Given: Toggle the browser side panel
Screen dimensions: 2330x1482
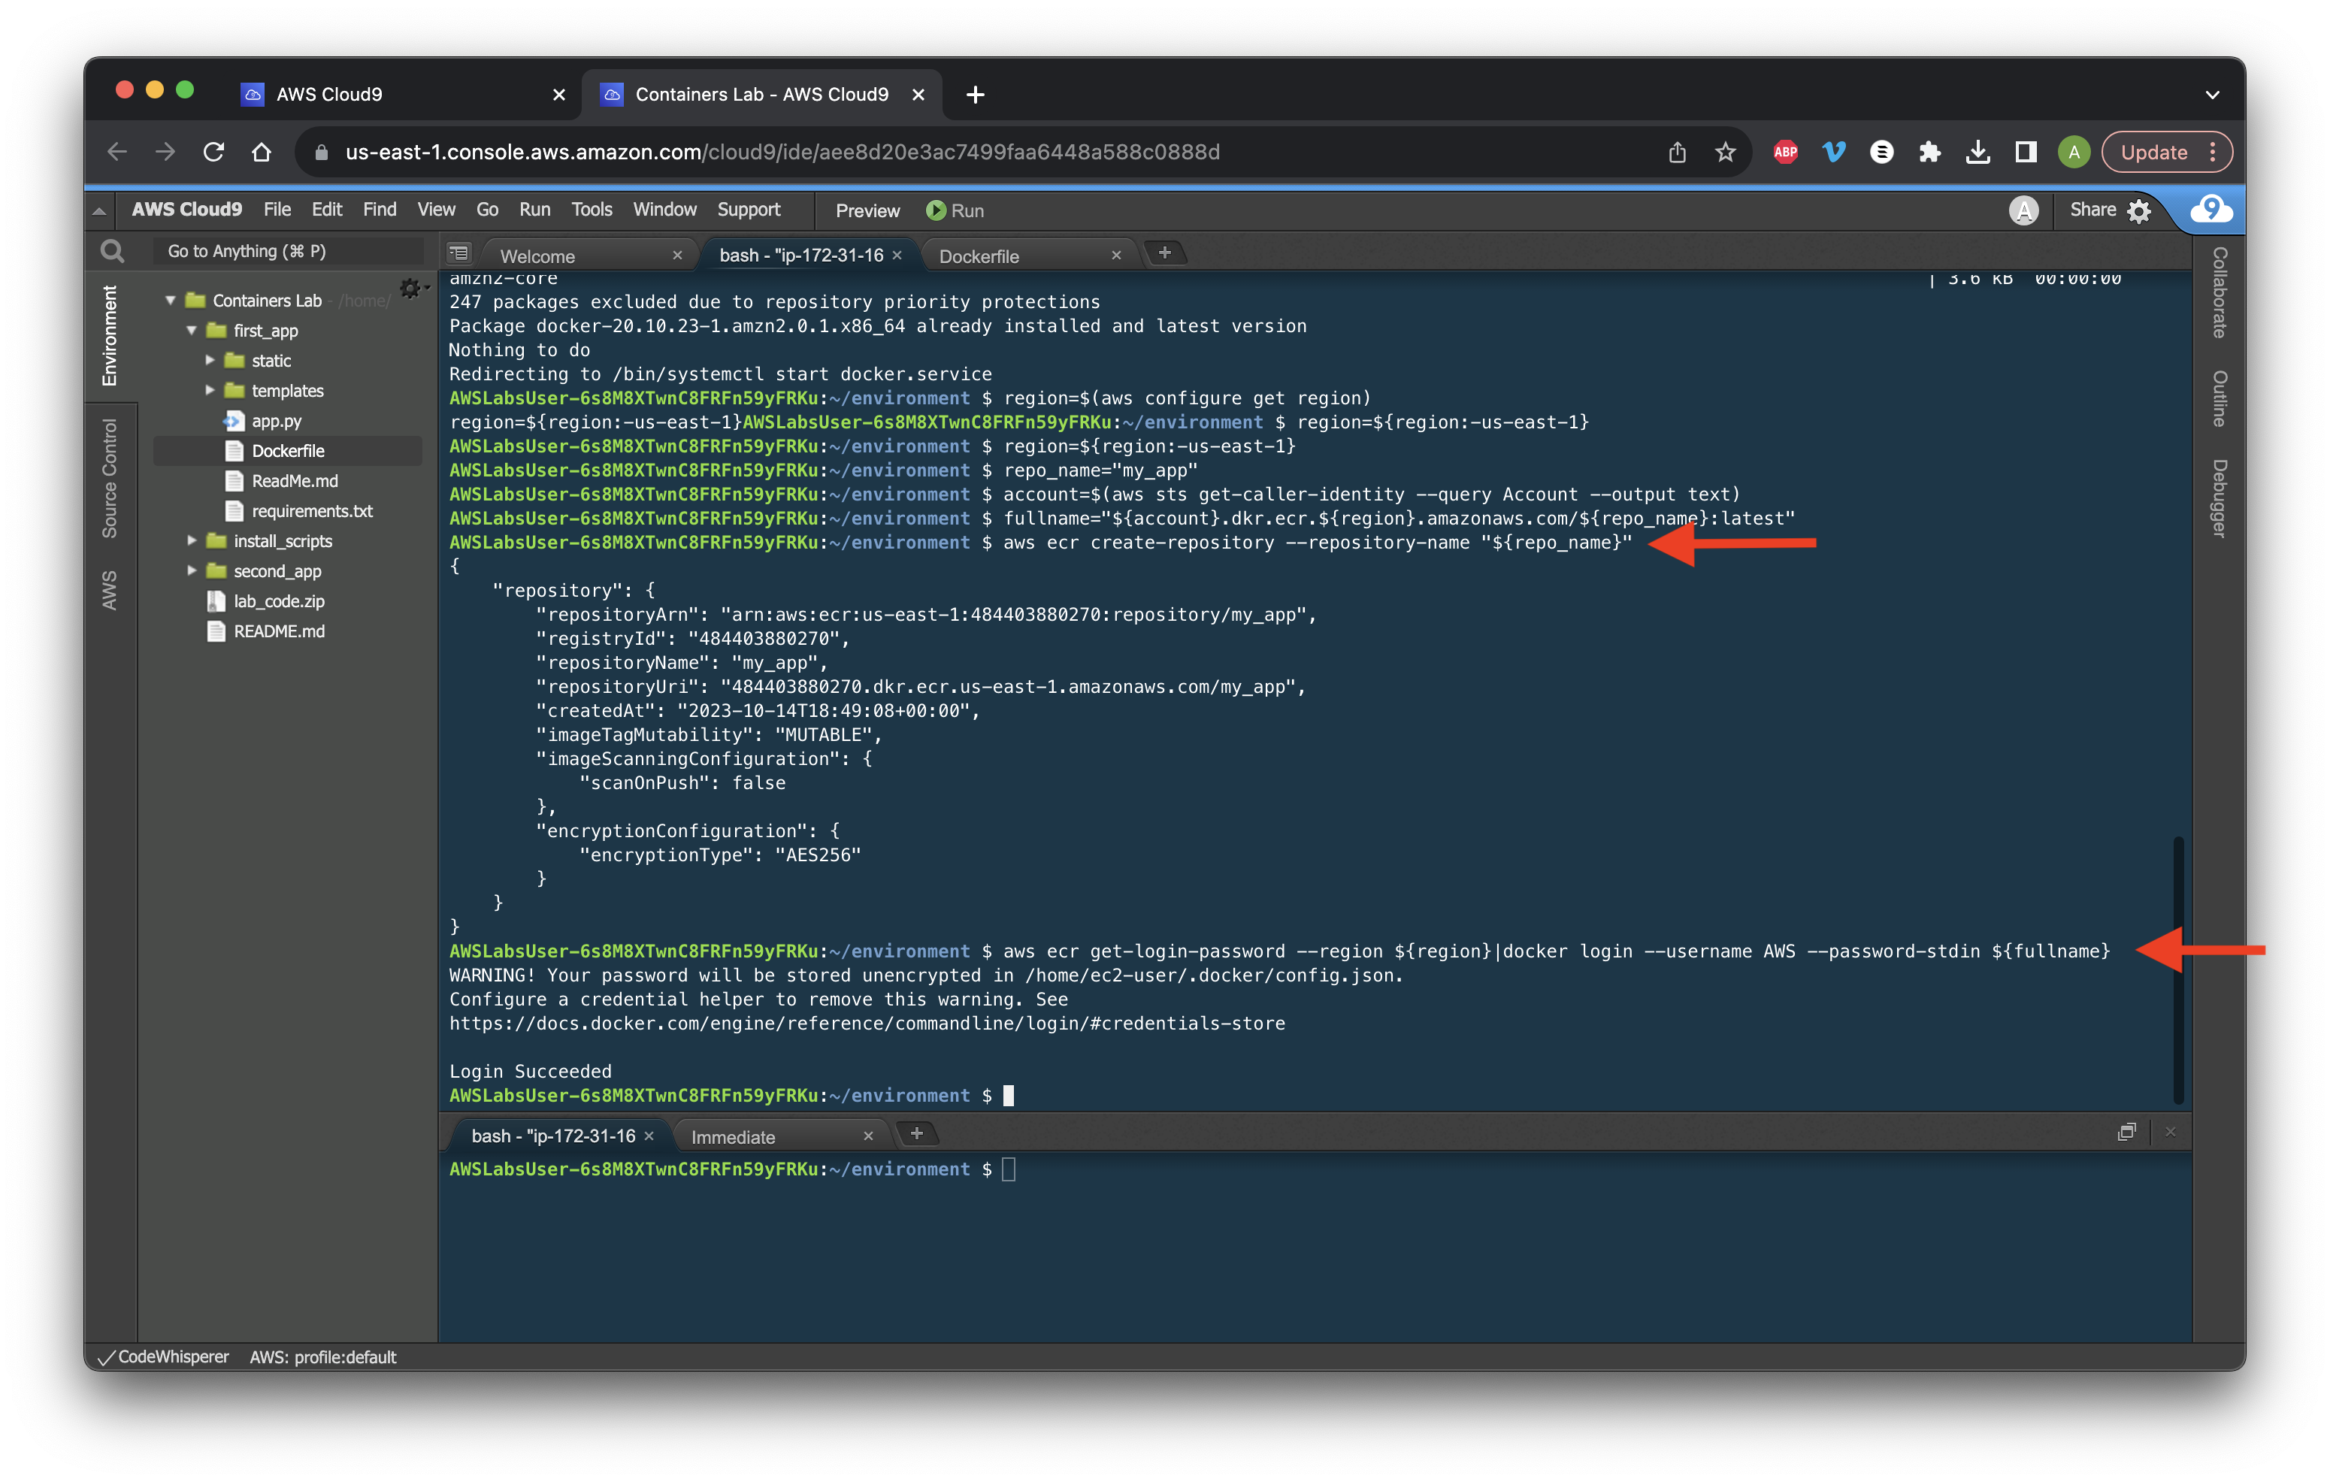Looking at the screenshot, I should tap(2025, 152).
